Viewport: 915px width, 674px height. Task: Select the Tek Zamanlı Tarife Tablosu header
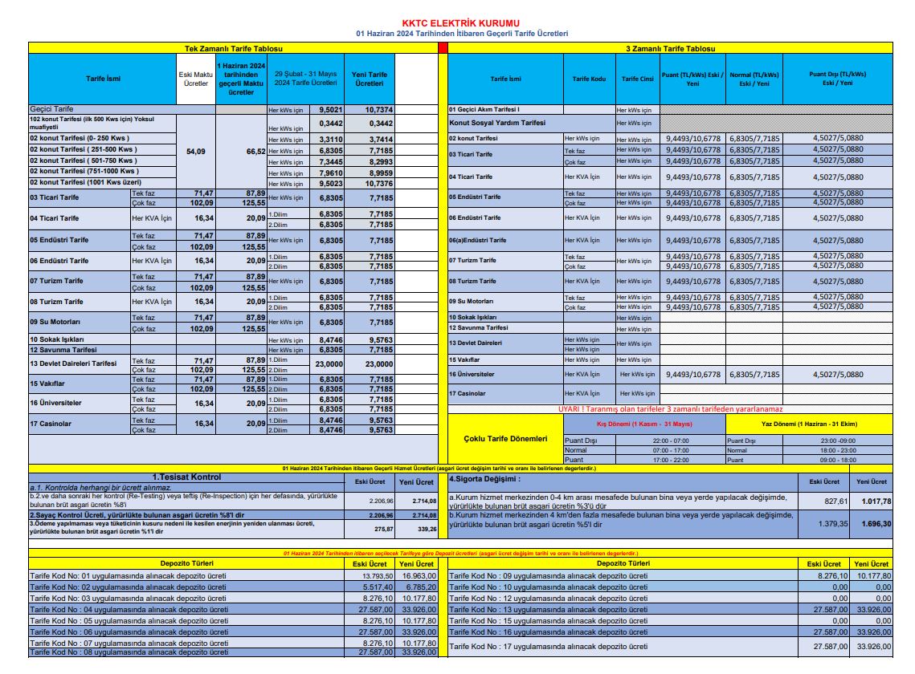click(232, 49)
